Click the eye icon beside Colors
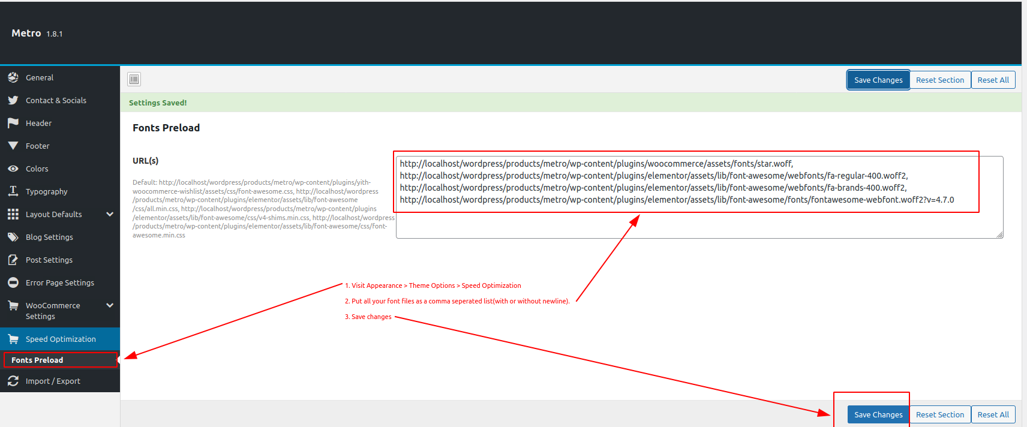Viewport: 1027px width, 427px height. click(x=13, y=169)
